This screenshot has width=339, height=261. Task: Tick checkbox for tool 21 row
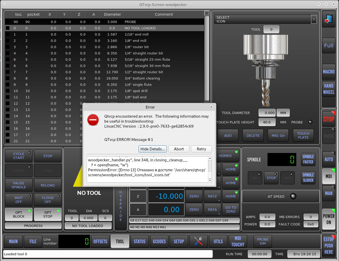coord(8,141)
